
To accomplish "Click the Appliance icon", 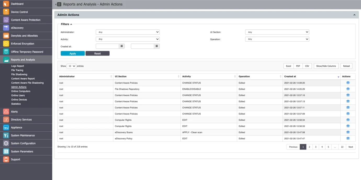I will [x=6, y=127].
